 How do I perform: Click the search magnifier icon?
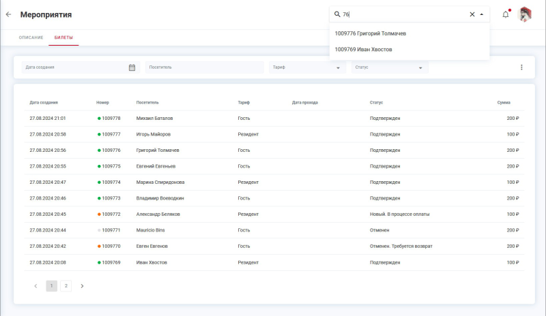tap(337, 14)
